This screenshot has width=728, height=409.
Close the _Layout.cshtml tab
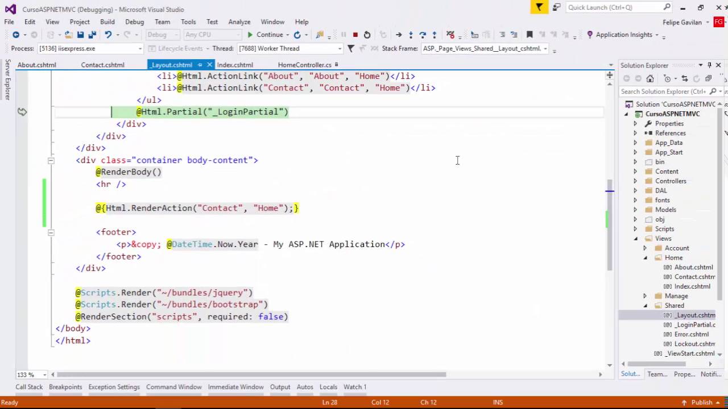(209, 65)
